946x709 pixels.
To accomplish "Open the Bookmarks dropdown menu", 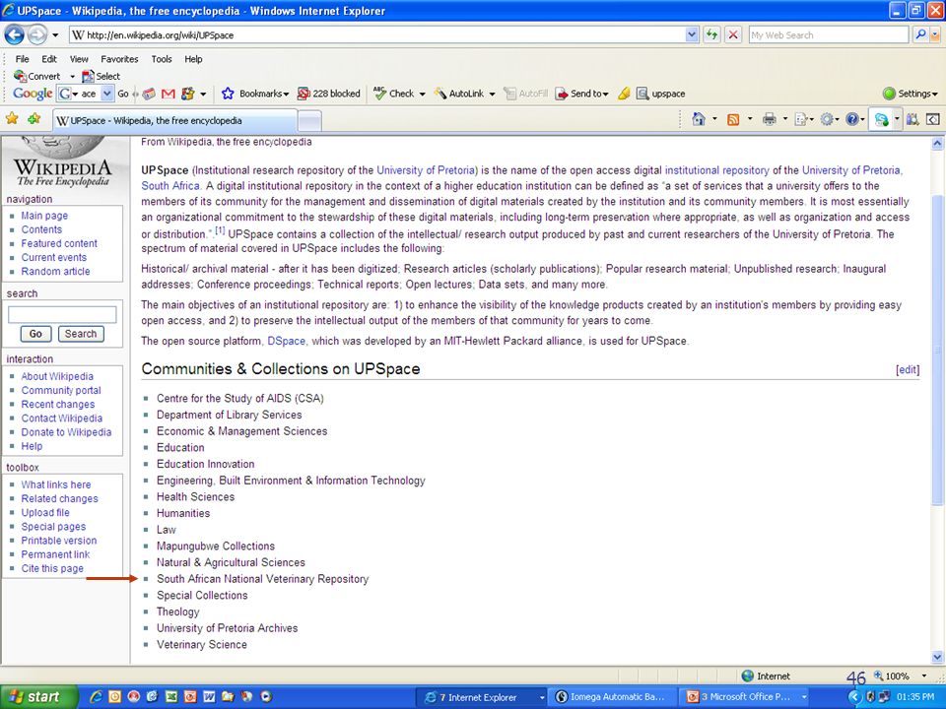I will point(286,95).
